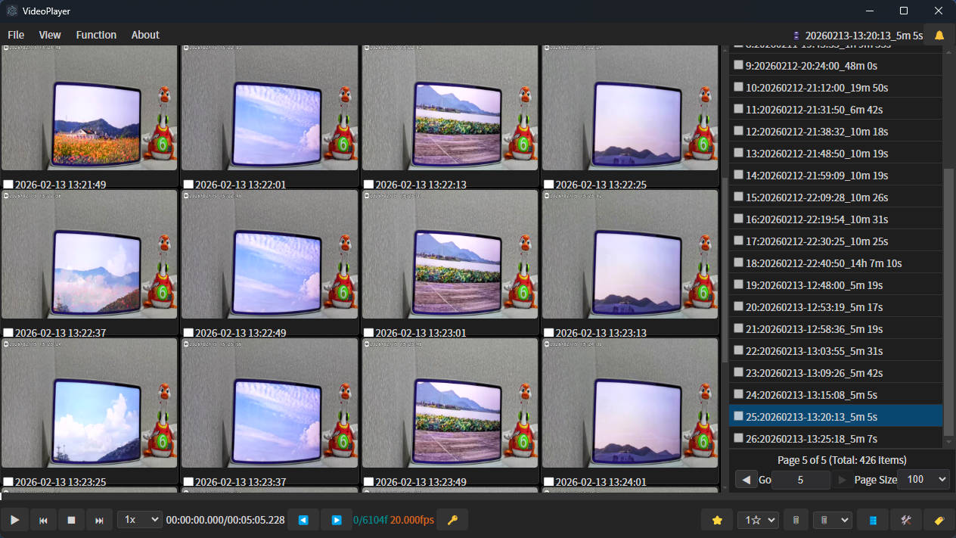
Task: Click the blue step-backward frame icon
Action: (303, 520)
